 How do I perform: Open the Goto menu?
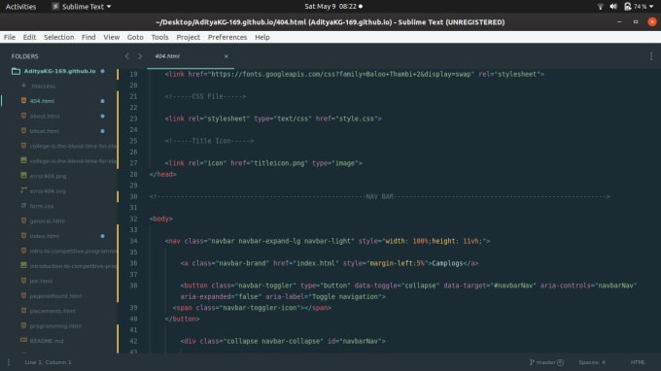(x=135, y=37)
